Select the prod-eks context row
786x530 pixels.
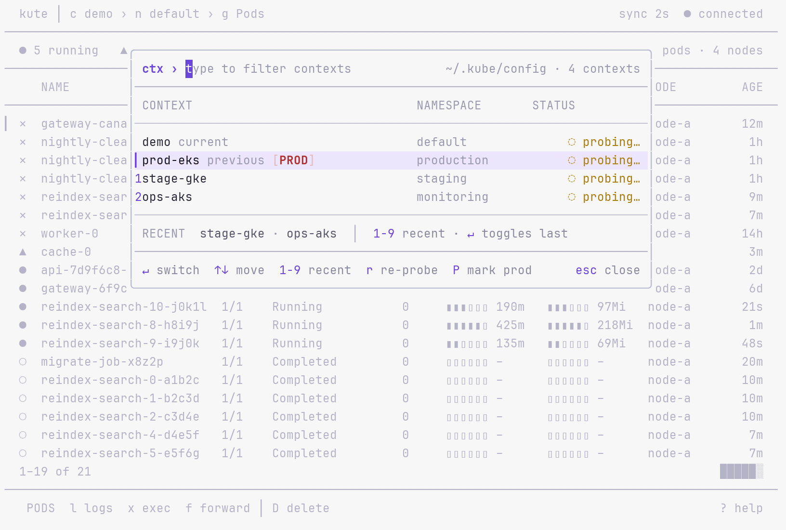coord(391,160)
